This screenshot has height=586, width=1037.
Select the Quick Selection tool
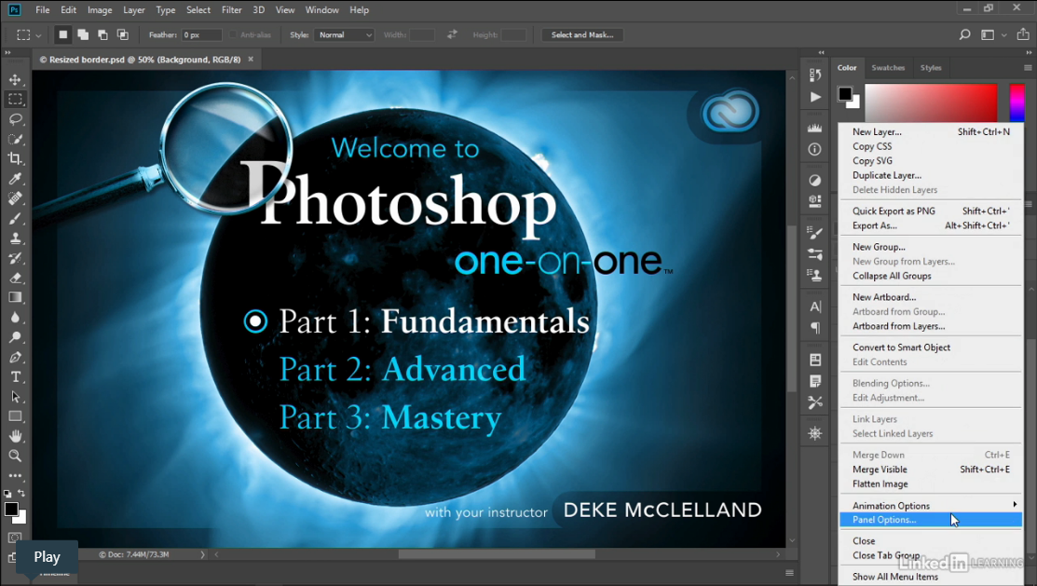pyautogui.click(x=15, y=139)
